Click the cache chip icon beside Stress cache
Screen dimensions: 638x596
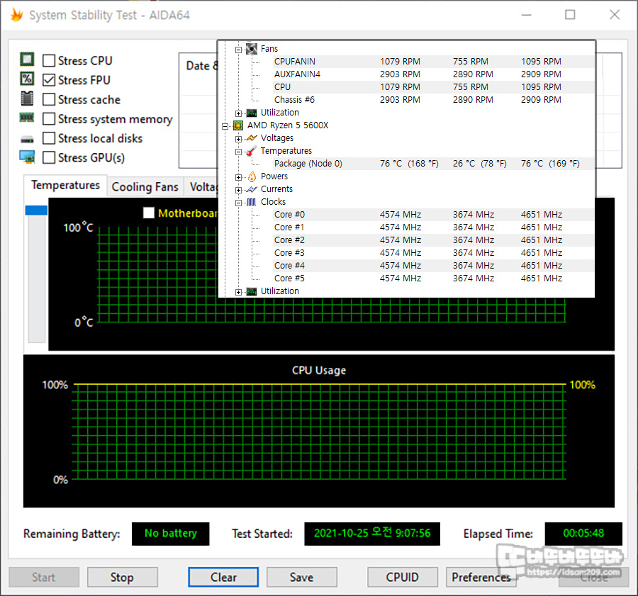pos(27,98)
